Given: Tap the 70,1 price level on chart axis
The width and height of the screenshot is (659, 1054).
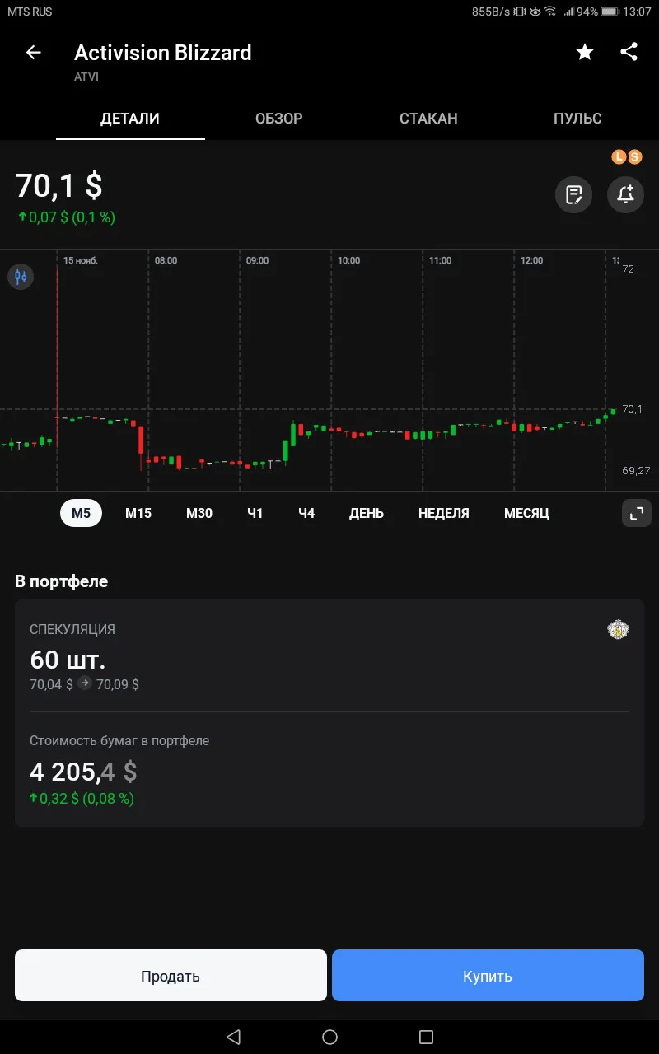Looking at the screenshot, I should pos(633,408).
